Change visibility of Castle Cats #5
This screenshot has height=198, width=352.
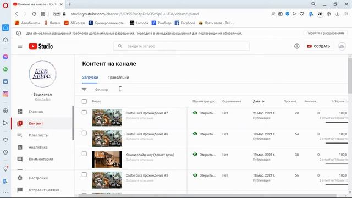tap(204, 175)
